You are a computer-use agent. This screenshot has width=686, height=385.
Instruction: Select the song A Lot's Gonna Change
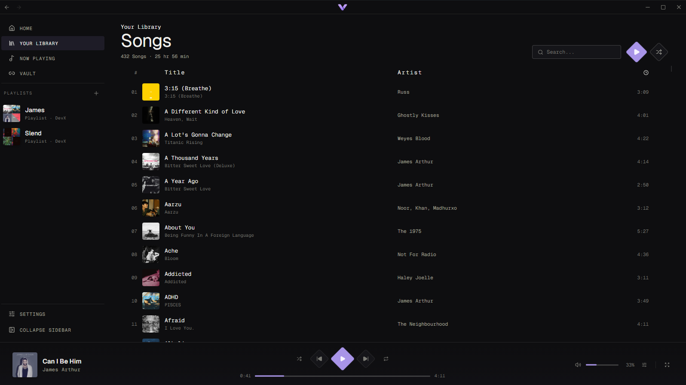(390, 138)
